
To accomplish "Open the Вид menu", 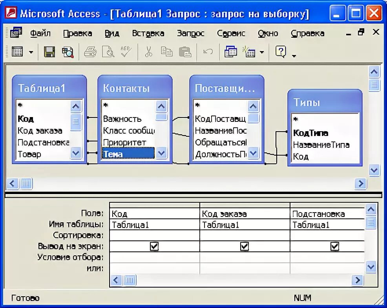I will (112, 33).
